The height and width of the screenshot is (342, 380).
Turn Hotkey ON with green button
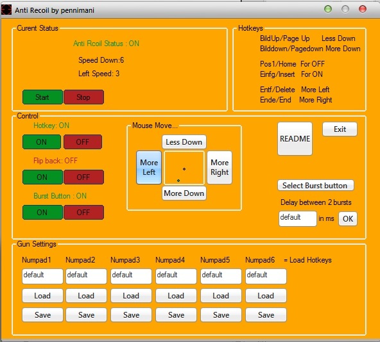tap(42, 142)
